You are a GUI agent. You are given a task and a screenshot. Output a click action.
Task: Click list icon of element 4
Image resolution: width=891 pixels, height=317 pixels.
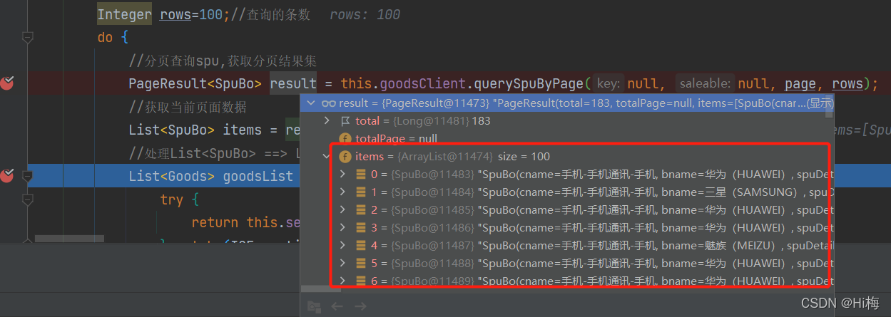361,246
